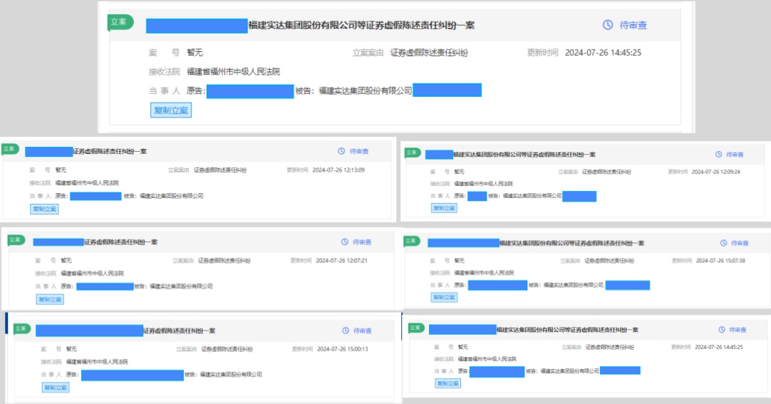771x404 pixels.
Task: Select the update time 2024-07-26 12:13:09
Action: [338, 170]
